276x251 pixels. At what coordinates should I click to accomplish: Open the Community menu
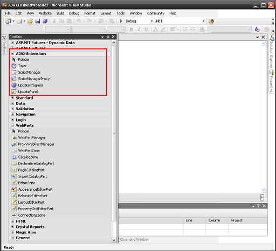[156, 13]
